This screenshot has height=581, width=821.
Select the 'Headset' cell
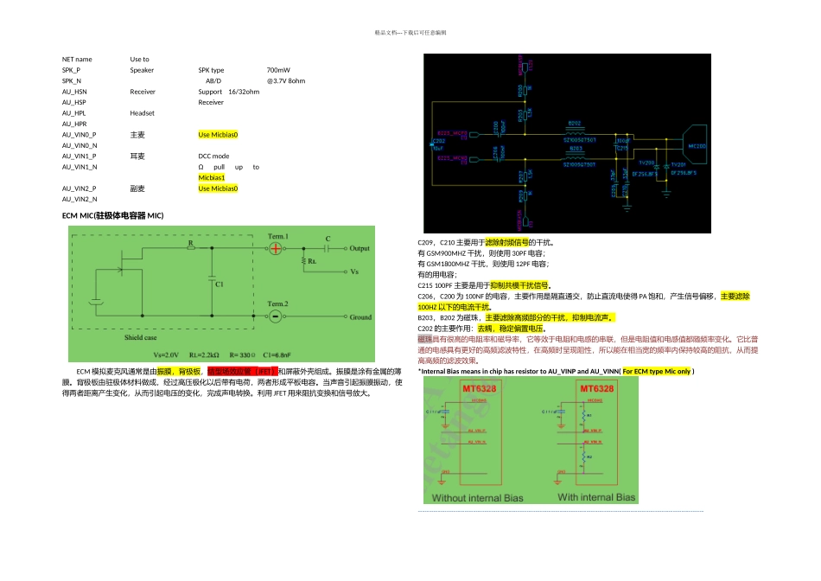pyautogui.click(x=142, y=113)
